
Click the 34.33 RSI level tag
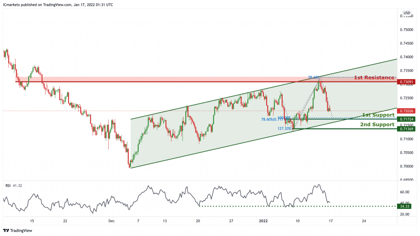tap(404, 206)
